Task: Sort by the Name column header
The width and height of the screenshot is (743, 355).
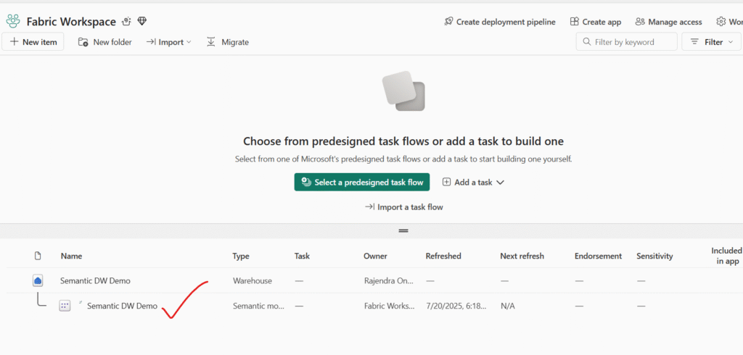Action: [71, 256]
